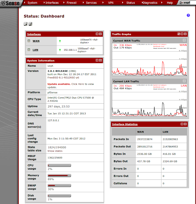Screen dimensions: 196x204
Task: Minimize the Interface Statistics widget
Action: 182,124
